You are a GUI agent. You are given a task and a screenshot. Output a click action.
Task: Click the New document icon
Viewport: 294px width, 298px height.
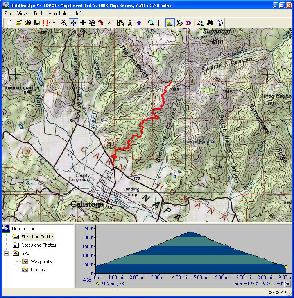pos(9,23)
